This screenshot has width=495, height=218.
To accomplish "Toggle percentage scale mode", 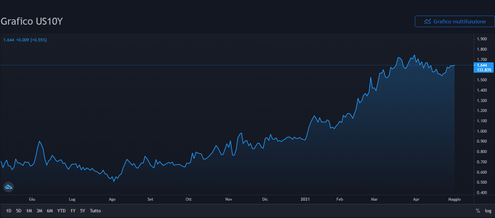I will click(x=478, y=211).
